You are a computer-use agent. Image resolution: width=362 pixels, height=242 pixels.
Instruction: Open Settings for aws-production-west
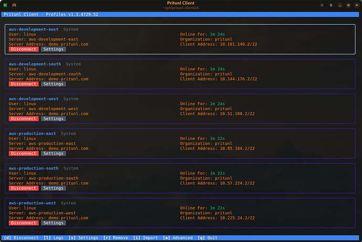(54, 223)
